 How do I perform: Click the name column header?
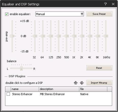25,89
